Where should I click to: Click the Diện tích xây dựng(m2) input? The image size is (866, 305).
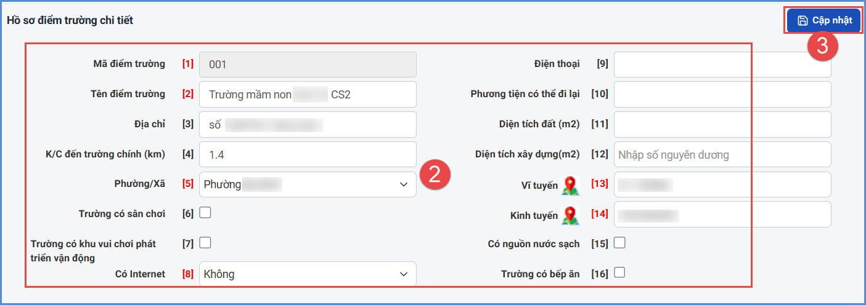[x=722, y=154]
